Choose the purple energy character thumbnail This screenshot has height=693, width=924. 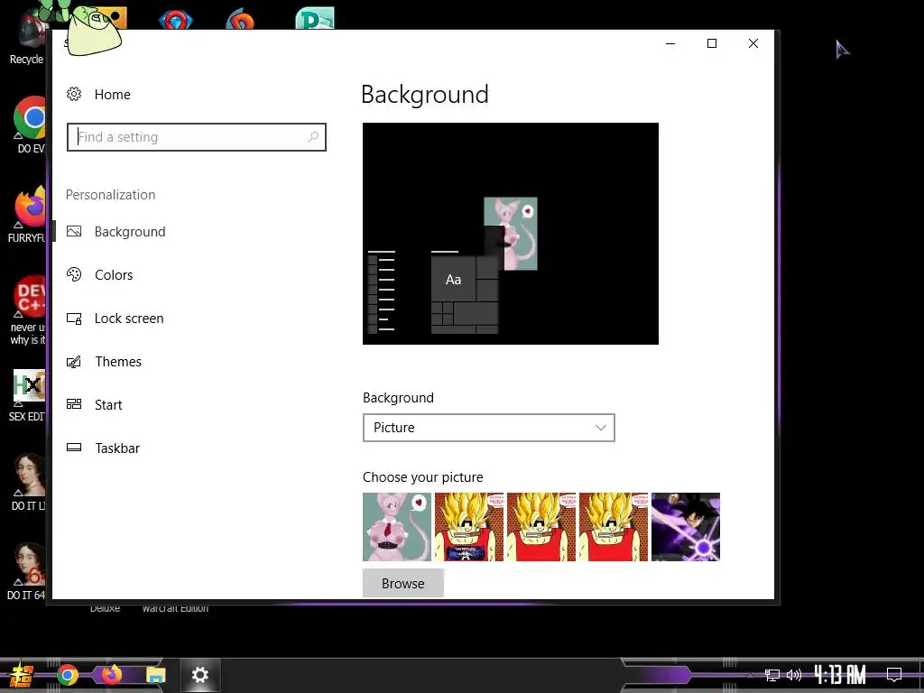pyautogui.click(x=686, y=527)
